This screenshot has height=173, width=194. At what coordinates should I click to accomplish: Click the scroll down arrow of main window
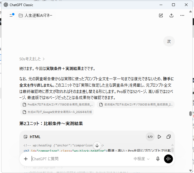coord(191,171)
